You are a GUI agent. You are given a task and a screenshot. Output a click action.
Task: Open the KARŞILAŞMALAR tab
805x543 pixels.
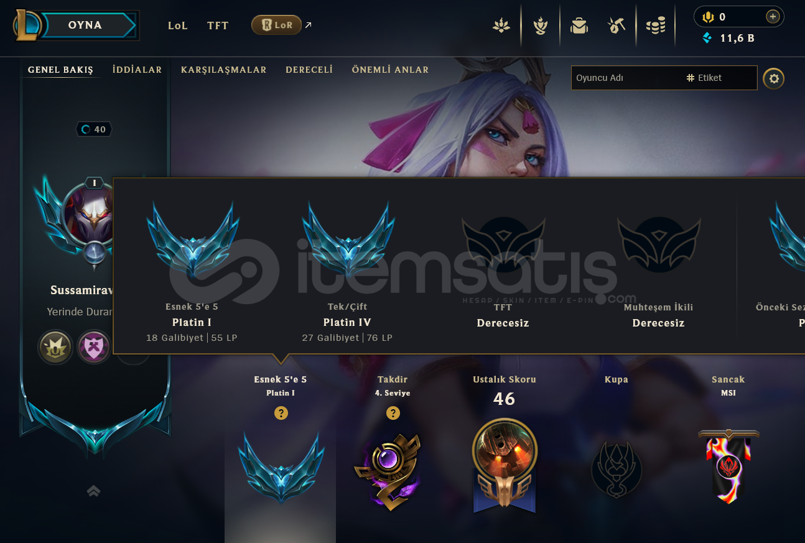click(223, 70)
